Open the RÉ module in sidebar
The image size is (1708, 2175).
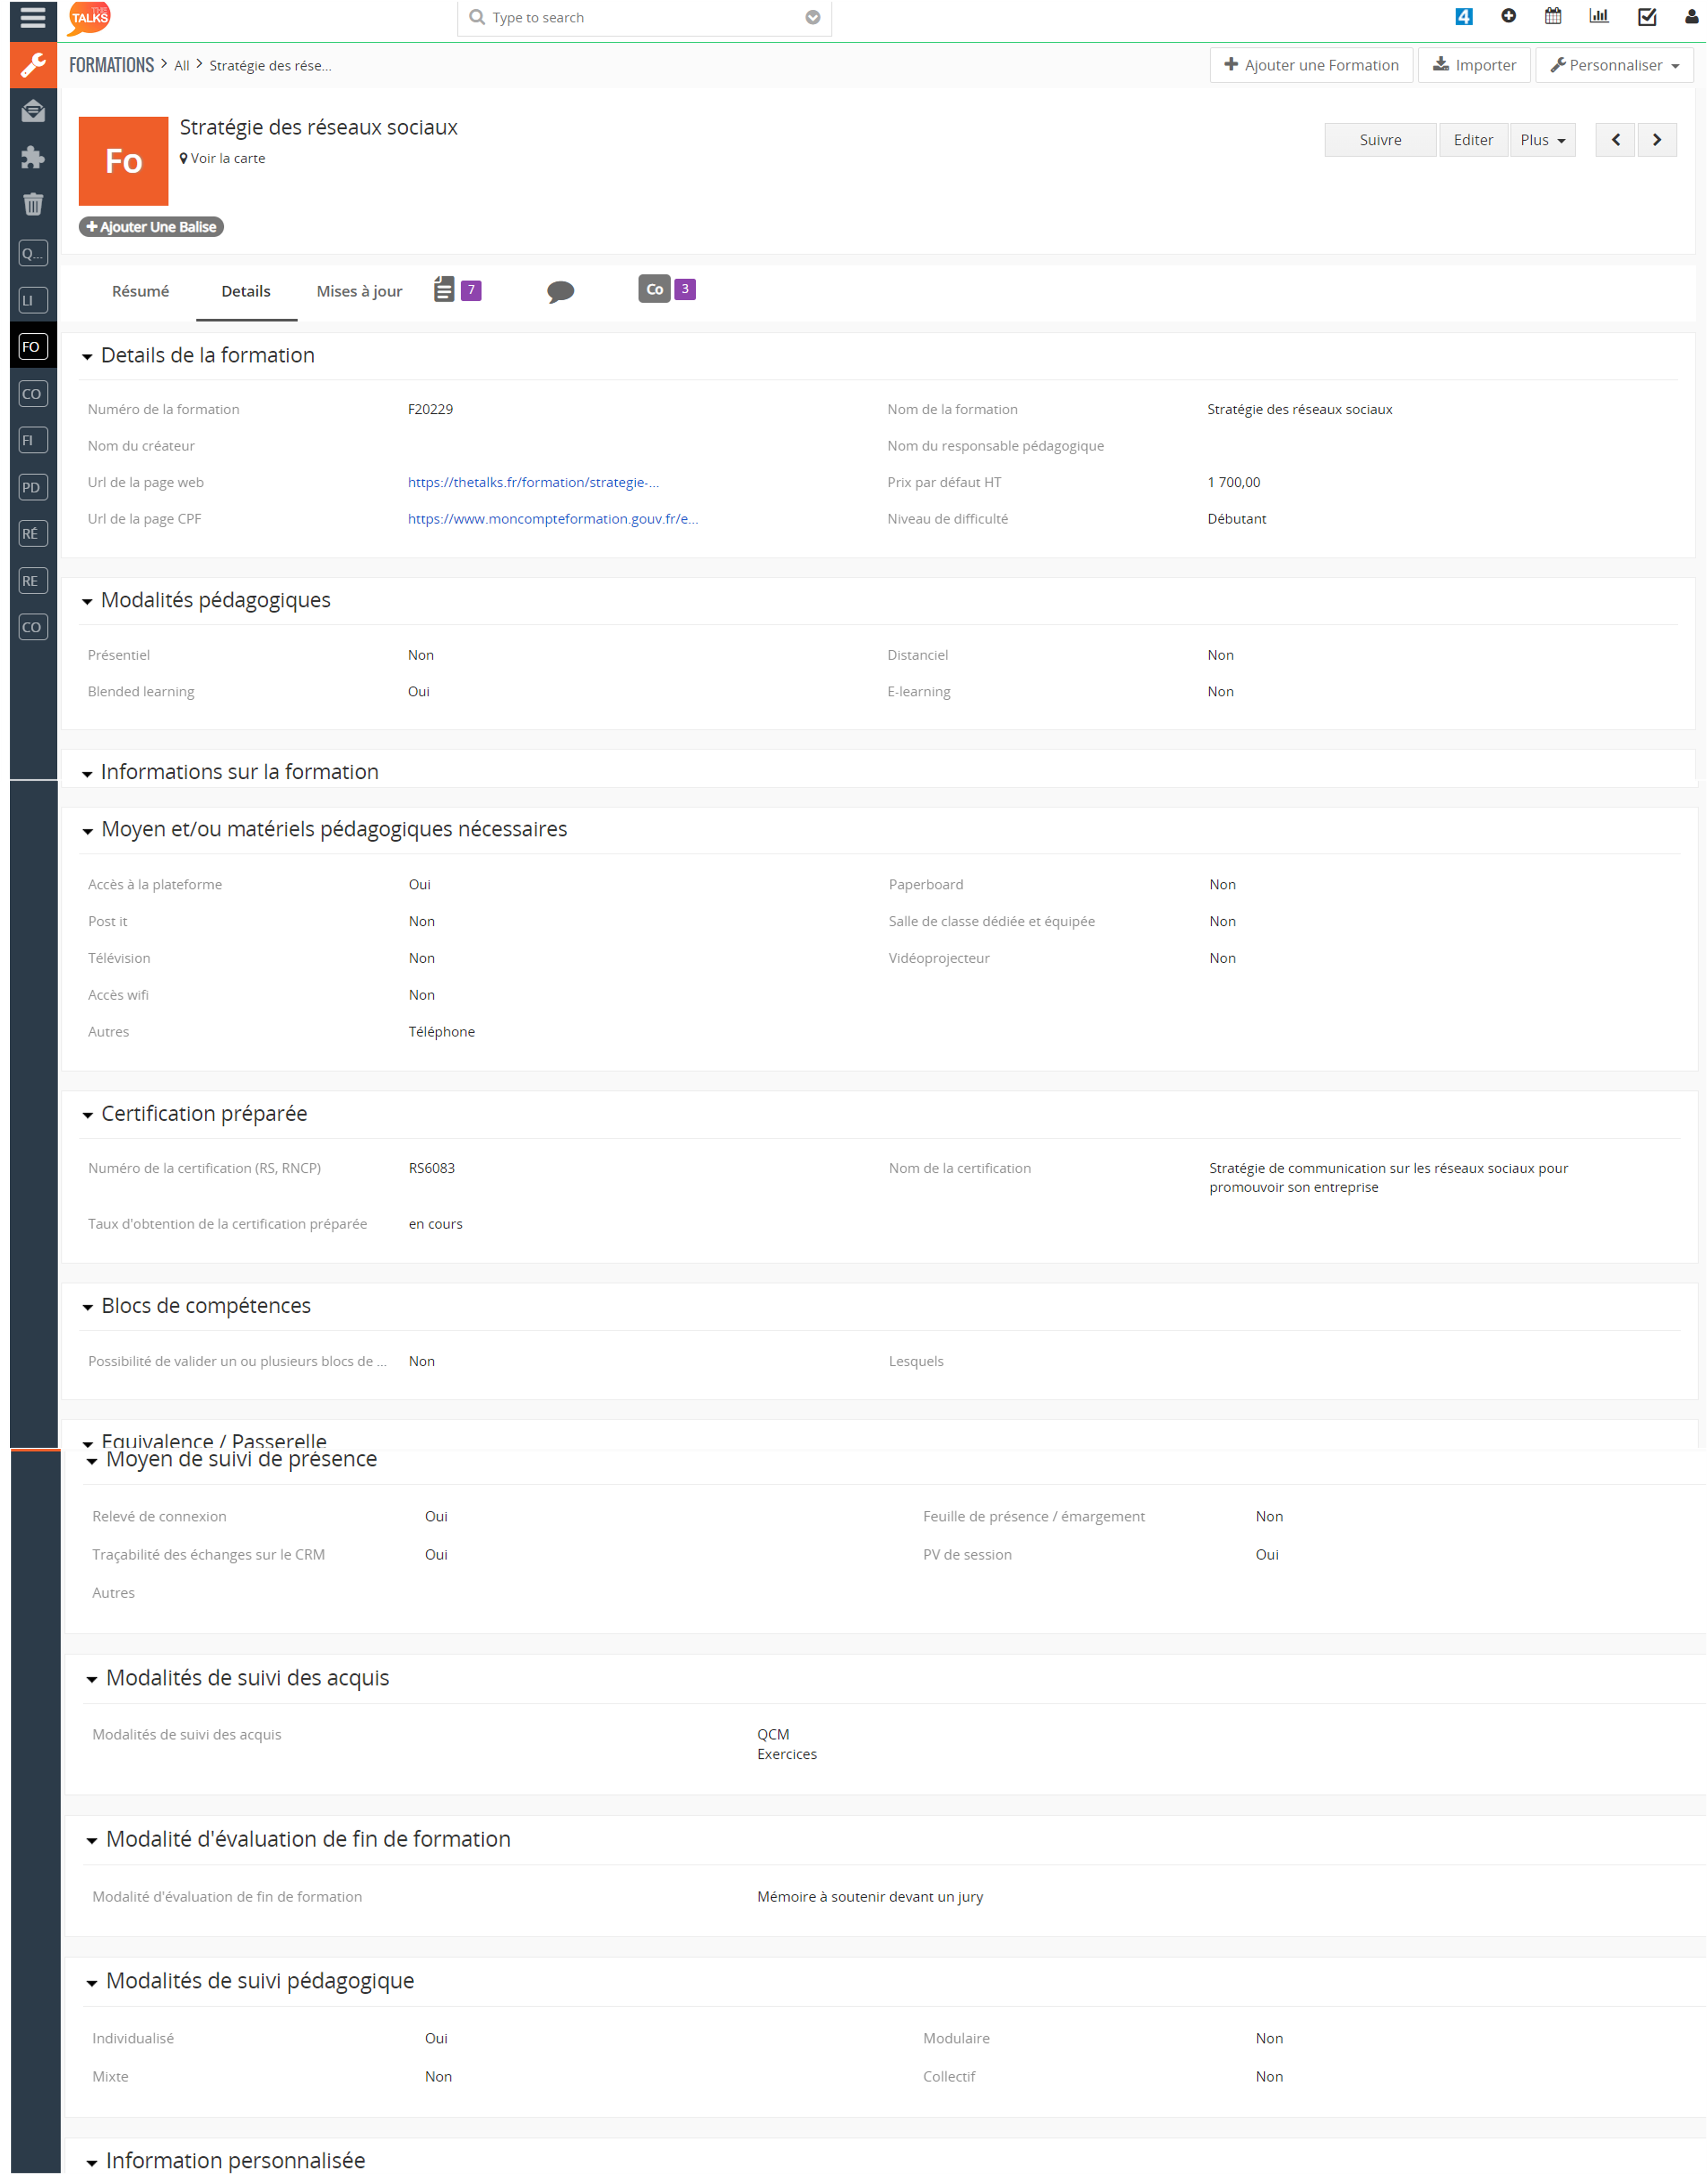coord(33,534)
